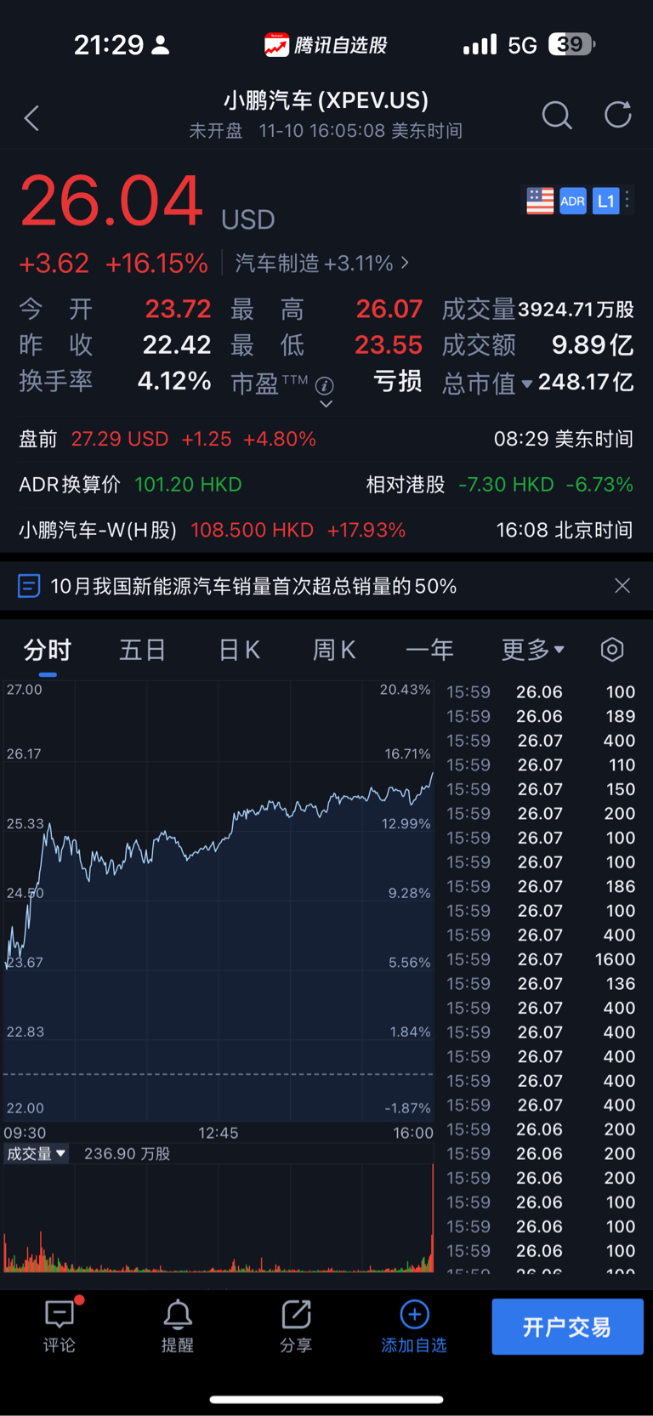Tap the 最高 26.07 value

click(x=389, y=309)
